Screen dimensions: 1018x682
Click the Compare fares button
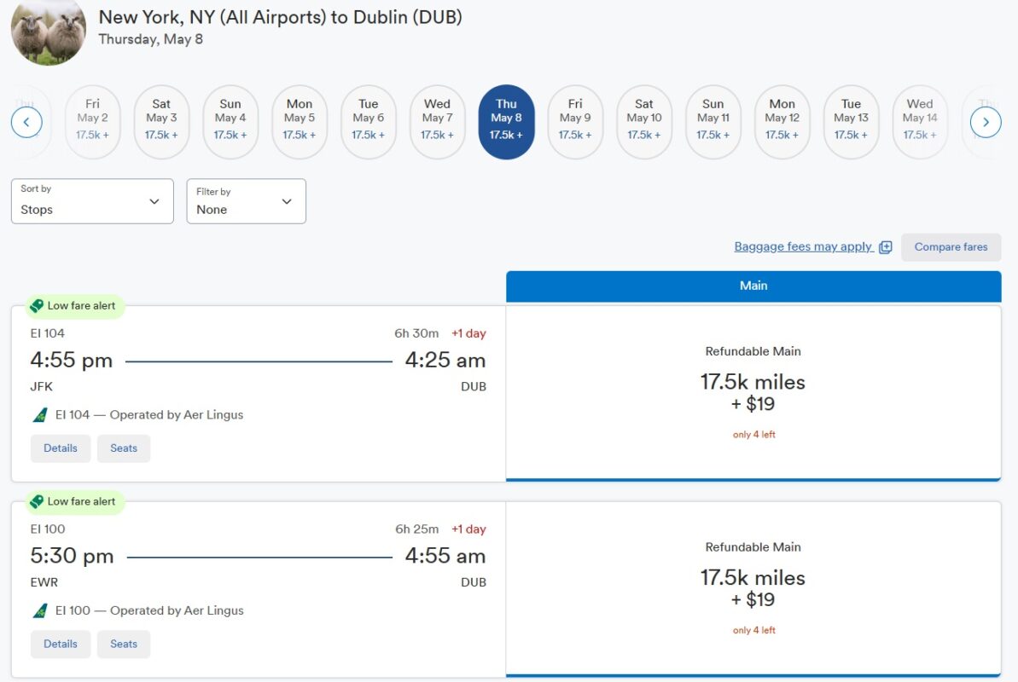pos(951,246)
